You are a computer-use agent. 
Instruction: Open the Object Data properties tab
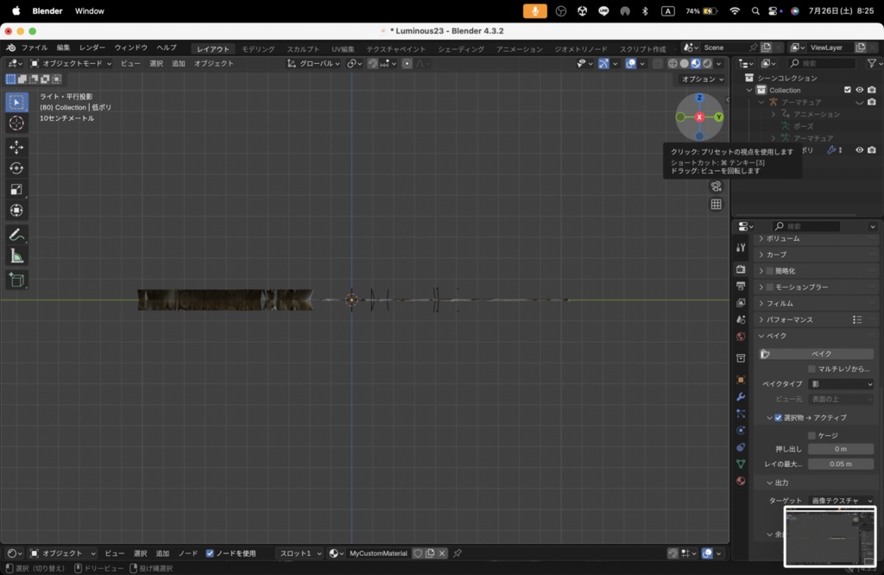click(x=741, y=464)
